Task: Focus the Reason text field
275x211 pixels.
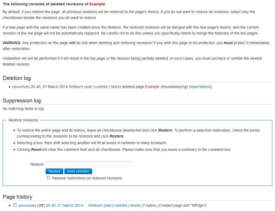Action: click(88, 164)
